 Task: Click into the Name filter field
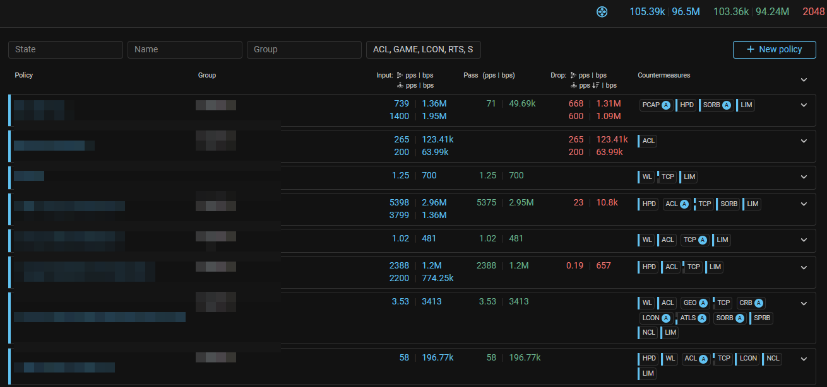coord(184,50)
